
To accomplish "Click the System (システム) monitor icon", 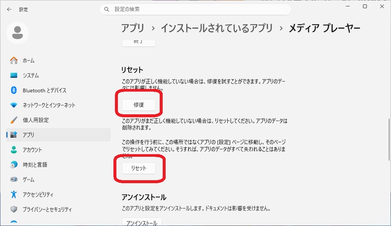I will pyautogui.click(x=14, y=75).
